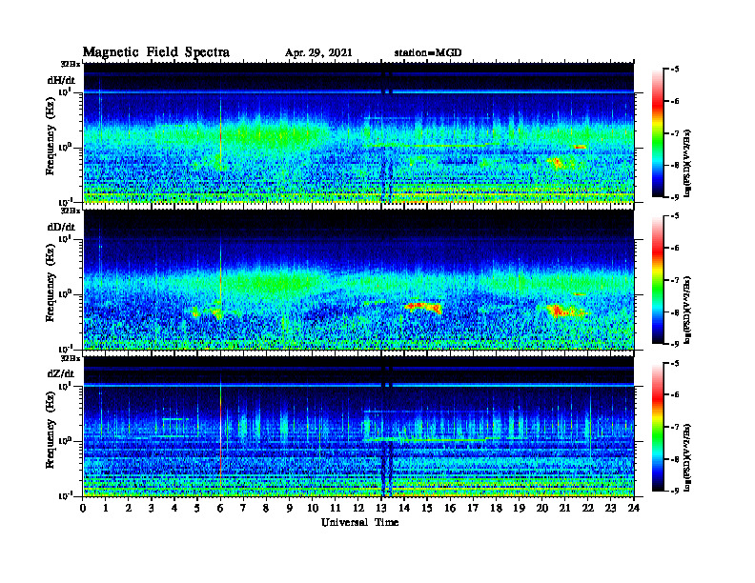Image resolution: width=755 pixels, height=583 pixels.
Task: Click the -6 value on the dZ/dt color scale
Action: tap(675, 394)
